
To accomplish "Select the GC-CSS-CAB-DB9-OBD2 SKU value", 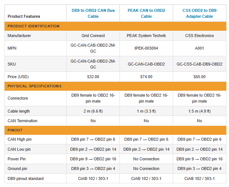I will 199,64.
